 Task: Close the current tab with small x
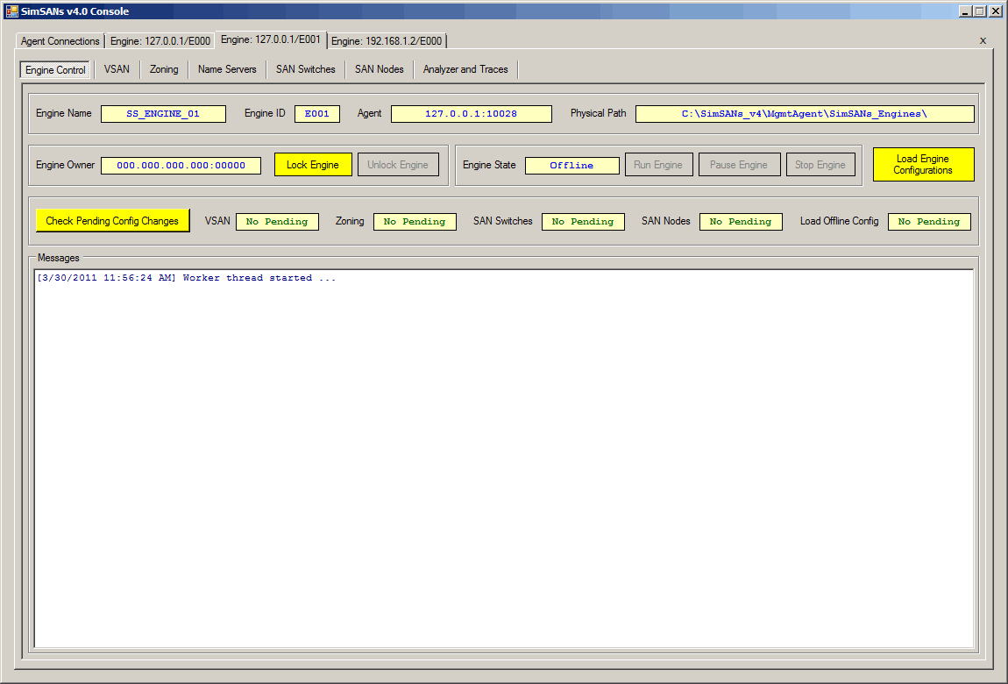point(983,40)
